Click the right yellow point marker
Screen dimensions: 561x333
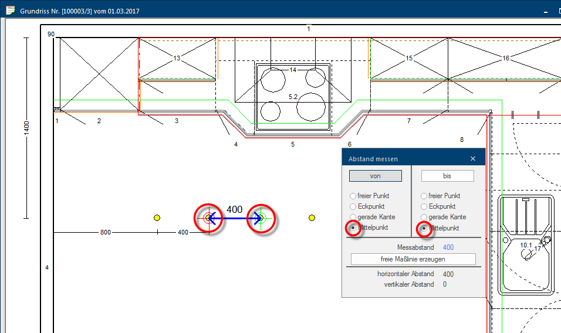click(x=312, y=218)
